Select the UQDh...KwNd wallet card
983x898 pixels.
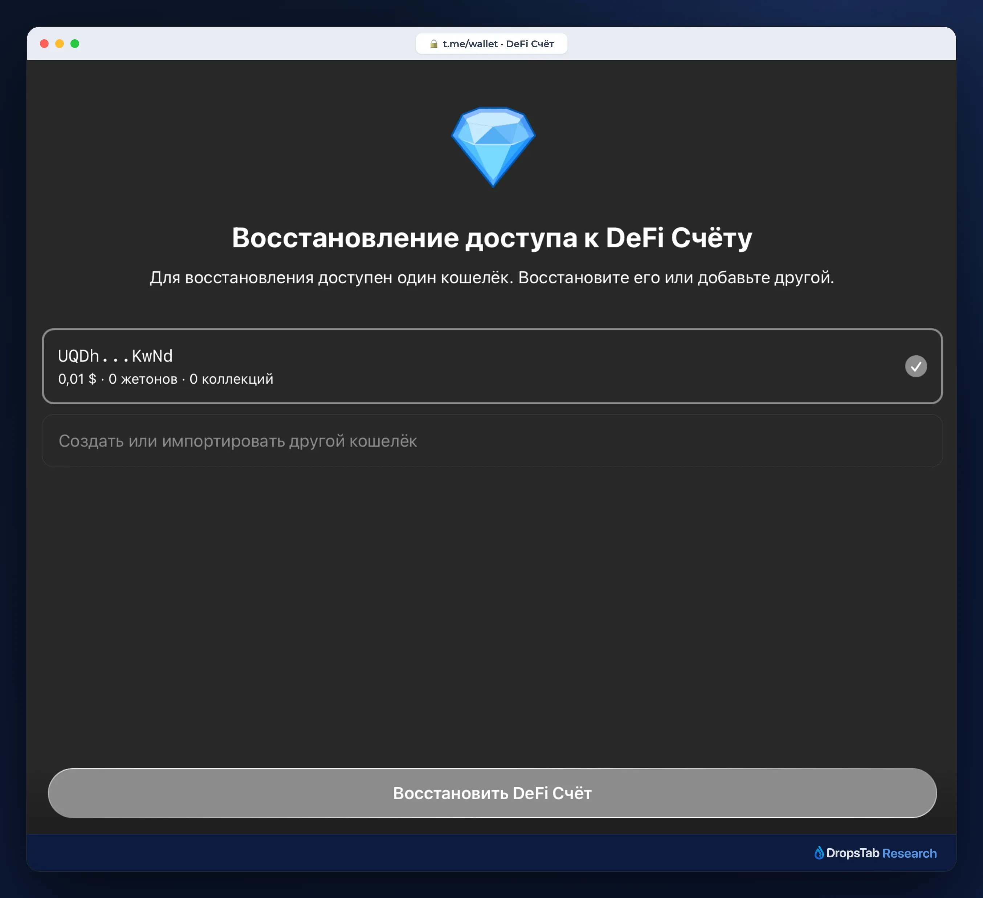point(492,366)
